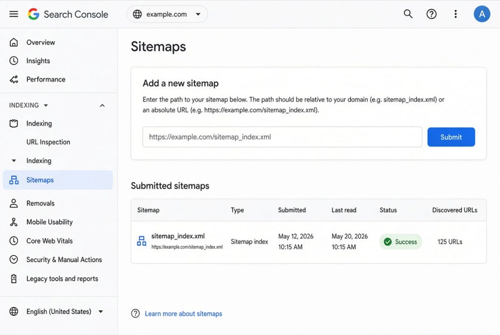Image resolution: width=500 pixels, height=335 pixels.
Task: Open search with the magnifier icon
Action: click(x=408, y=14)
